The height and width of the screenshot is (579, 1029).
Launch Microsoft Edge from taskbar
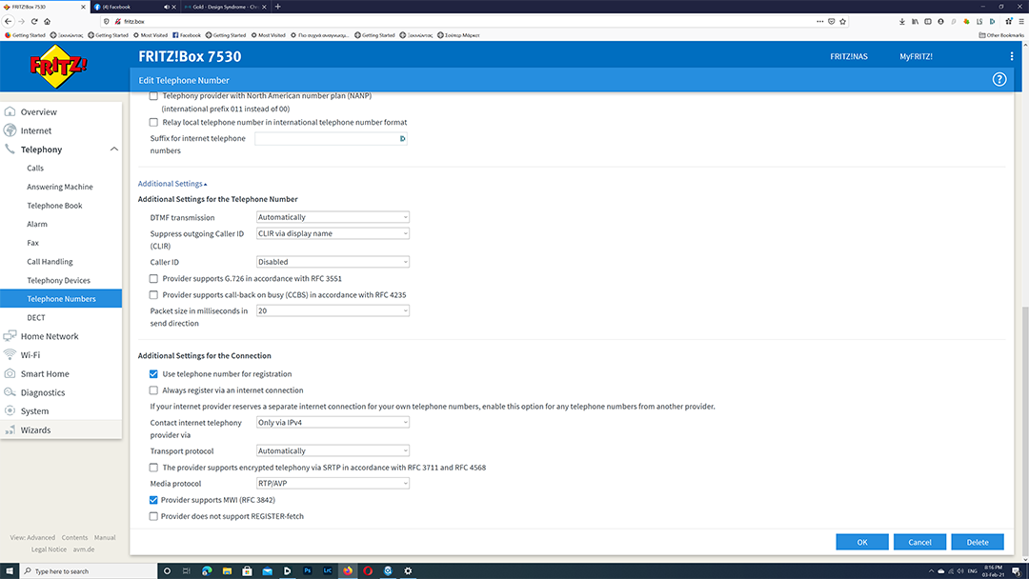point(207,570)
